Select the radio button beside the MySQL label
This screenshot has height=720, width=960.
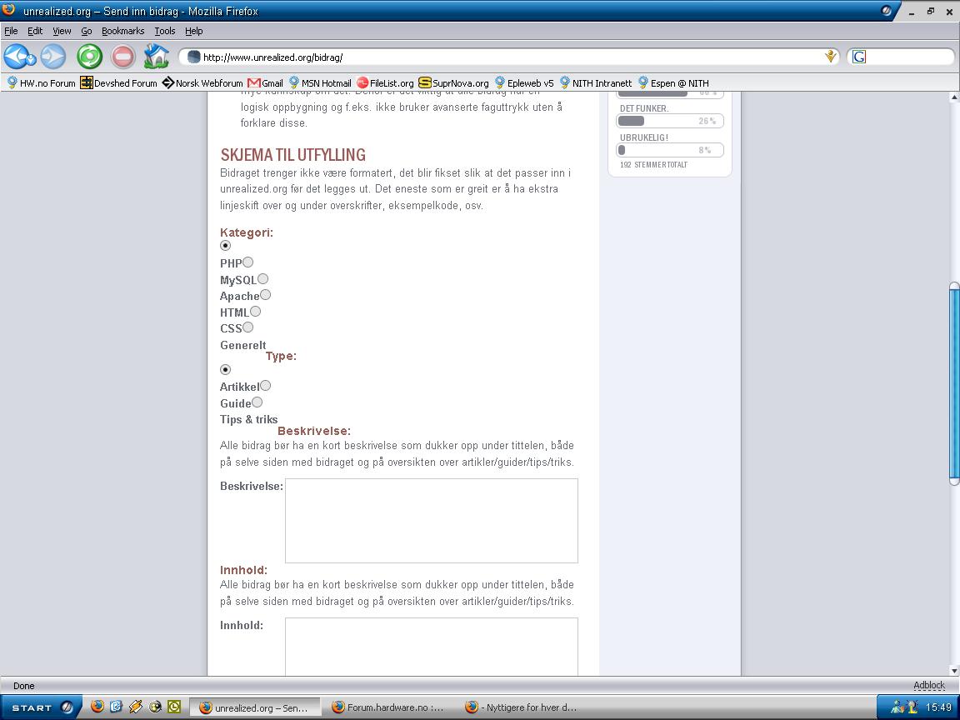(x=262, y=278)
